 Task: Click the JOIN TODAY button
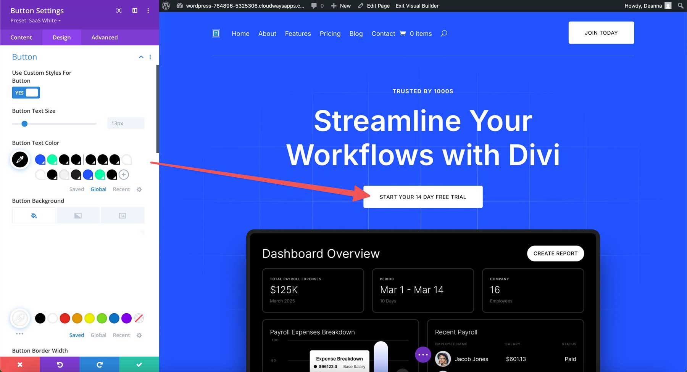pyautogui.click(x=601, y=32)
